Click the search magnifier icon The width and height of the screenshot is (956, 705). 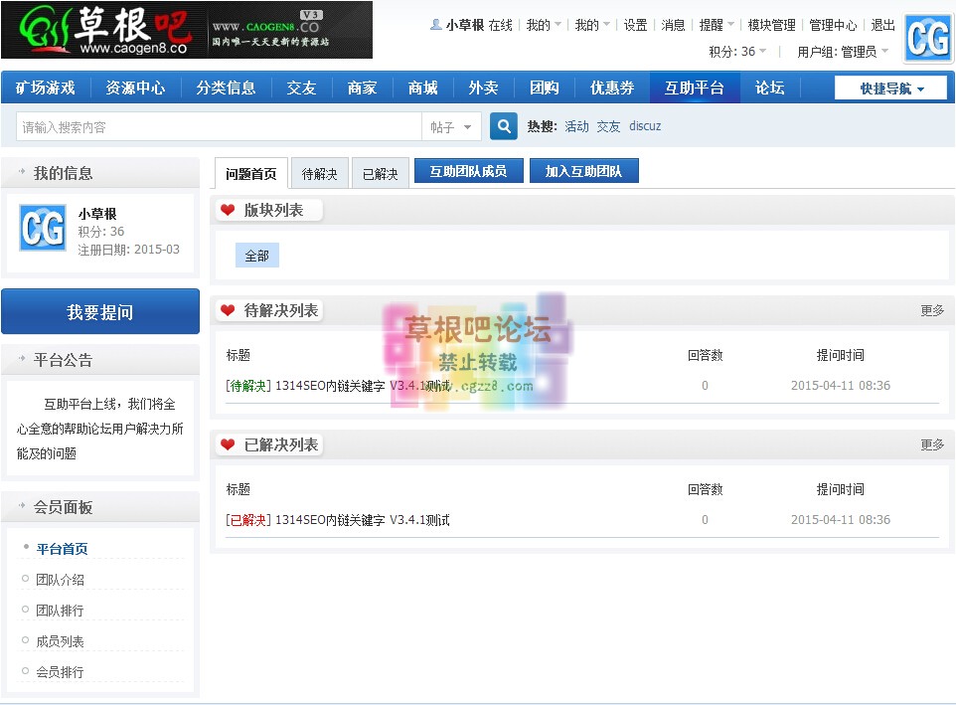click(x=502, y=126)
